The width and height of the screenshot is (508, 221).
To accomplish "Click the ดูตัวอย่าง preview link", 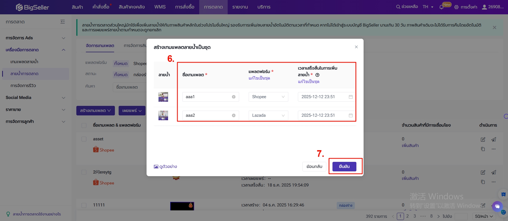I will (165, 167).
